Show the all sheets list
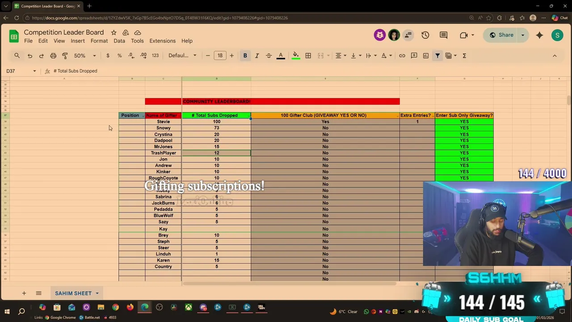 point(38,293)
